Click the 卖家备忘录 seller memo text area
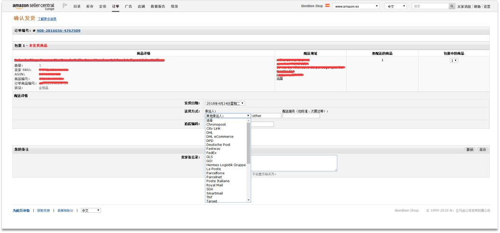500x233 pixels. coord(294,163)
